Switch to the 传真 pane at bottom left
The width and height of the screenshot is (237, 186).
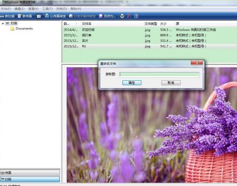(x=30, y=172)
